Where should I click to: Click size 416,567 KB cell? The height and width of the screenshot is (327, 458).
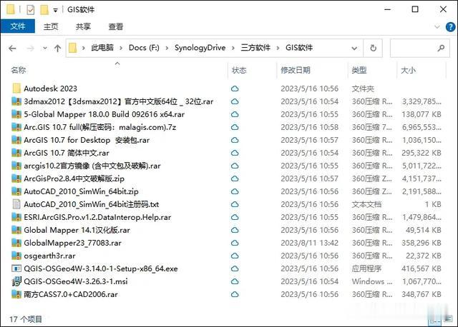click(x=422, y=268)
